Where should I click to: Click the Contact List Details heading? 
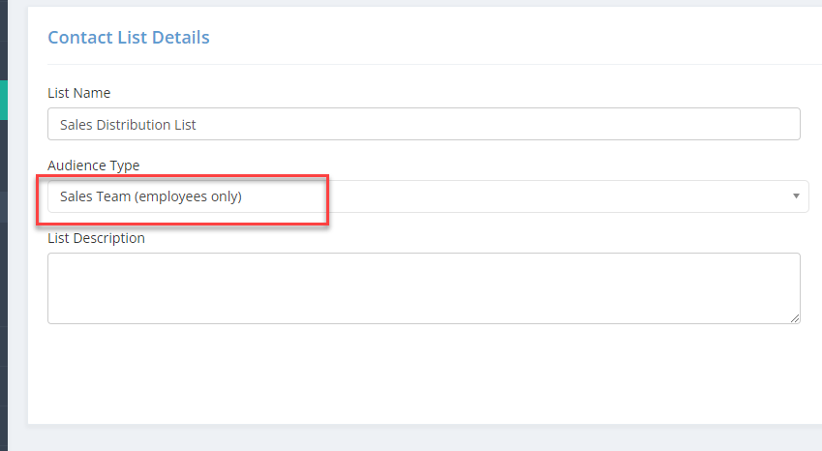[129, 37]
